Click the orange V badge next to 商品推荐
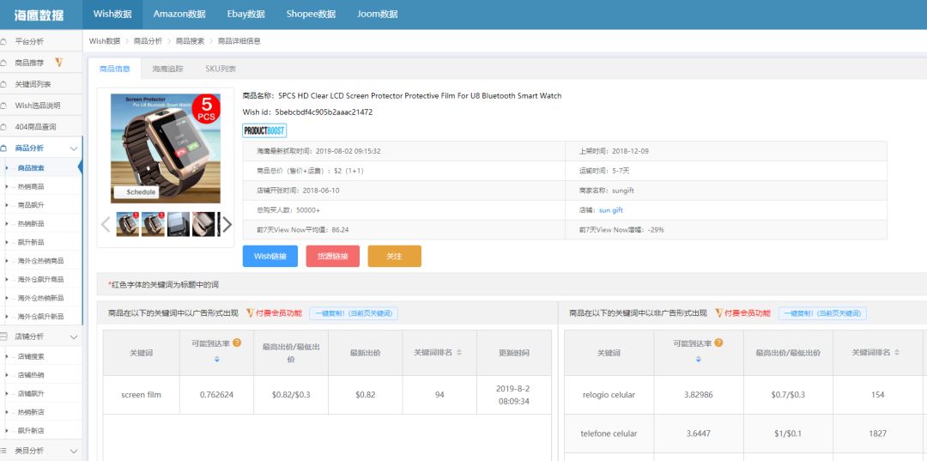This screenshot has width=927, height=461. pyautogui.click(x=58, y=62)
